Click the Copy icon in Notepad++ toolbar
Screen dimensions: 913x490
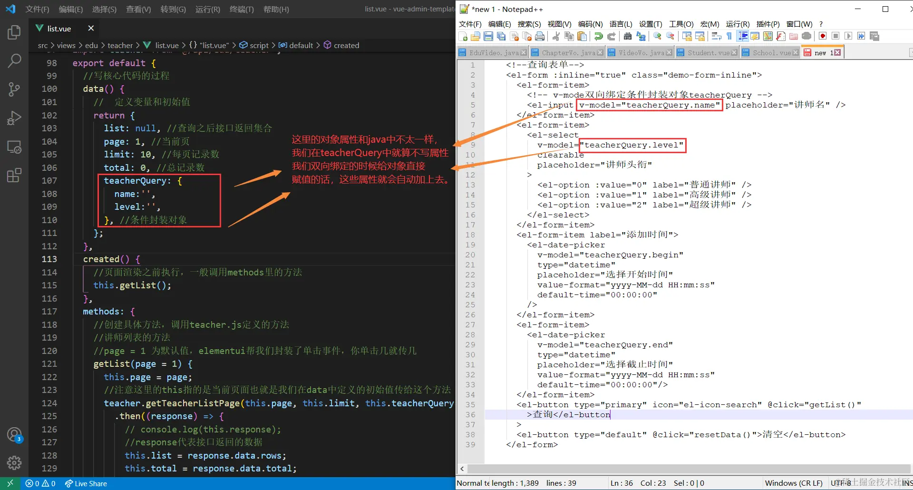tap(569, 36)
